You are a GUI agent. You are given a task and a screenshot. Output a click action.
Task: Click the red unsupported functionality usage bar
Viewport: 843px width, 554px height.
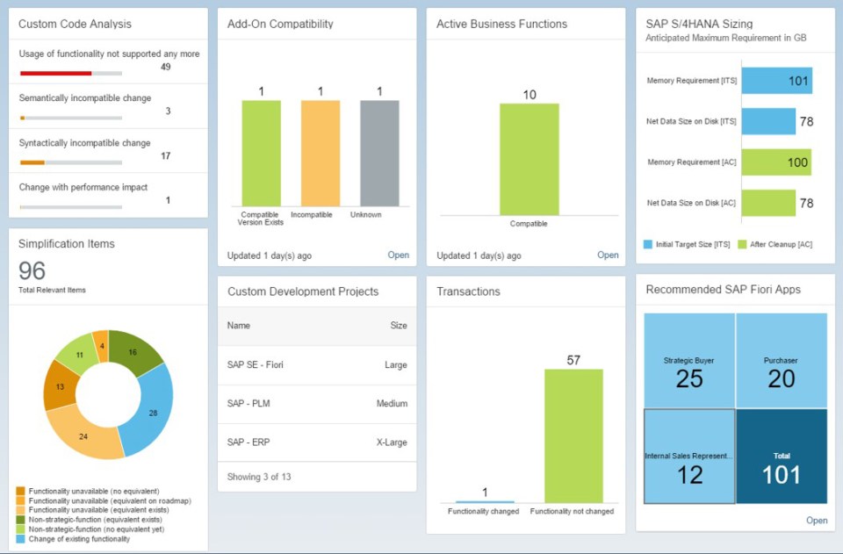point(55,74)
